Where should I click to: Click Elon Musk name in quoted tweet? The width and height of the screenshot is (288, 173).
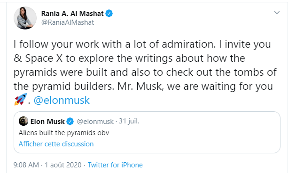coord(47,122)
